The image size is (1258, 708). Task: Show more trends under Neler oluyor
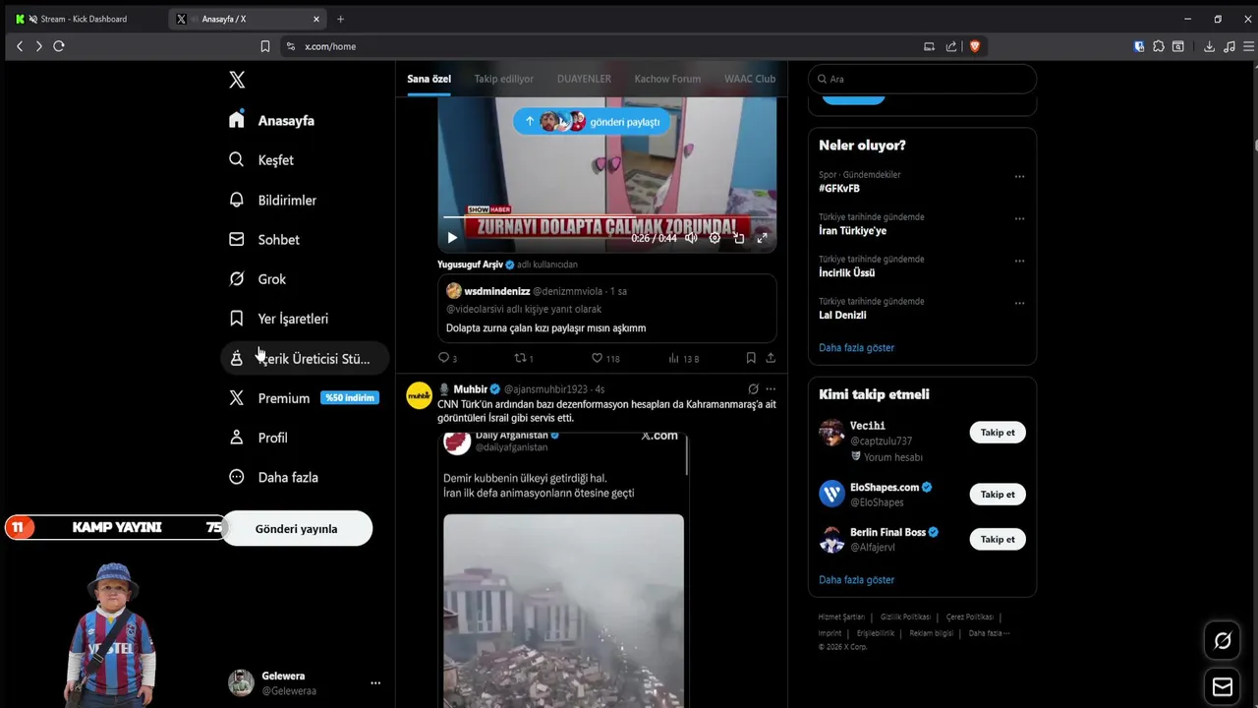point(856,348)
